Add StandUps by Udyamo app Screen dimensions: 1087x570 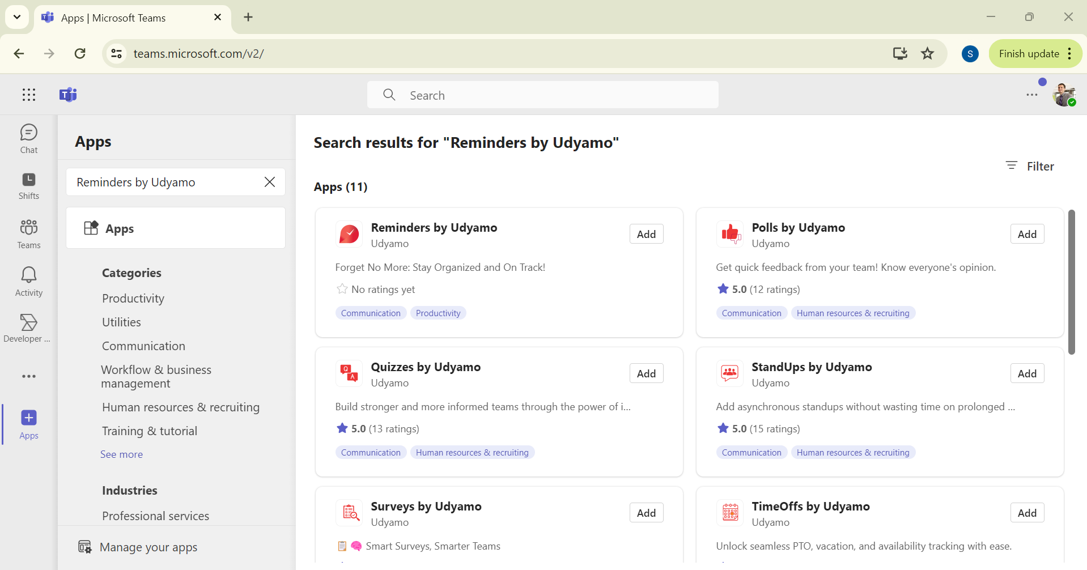point(1027,373)
